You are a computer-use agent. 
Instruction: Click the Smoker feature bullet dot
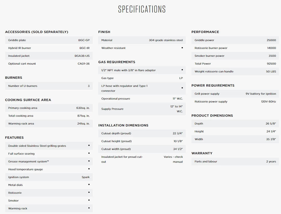pos(89,200)
